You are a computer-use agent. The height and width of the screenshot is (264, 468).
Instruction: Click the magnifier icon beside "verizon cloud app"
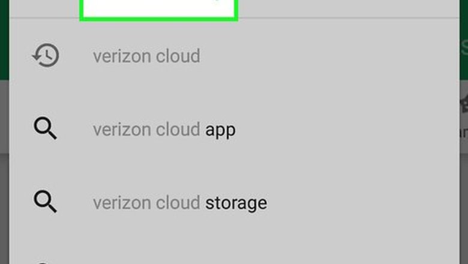[46, 129]
